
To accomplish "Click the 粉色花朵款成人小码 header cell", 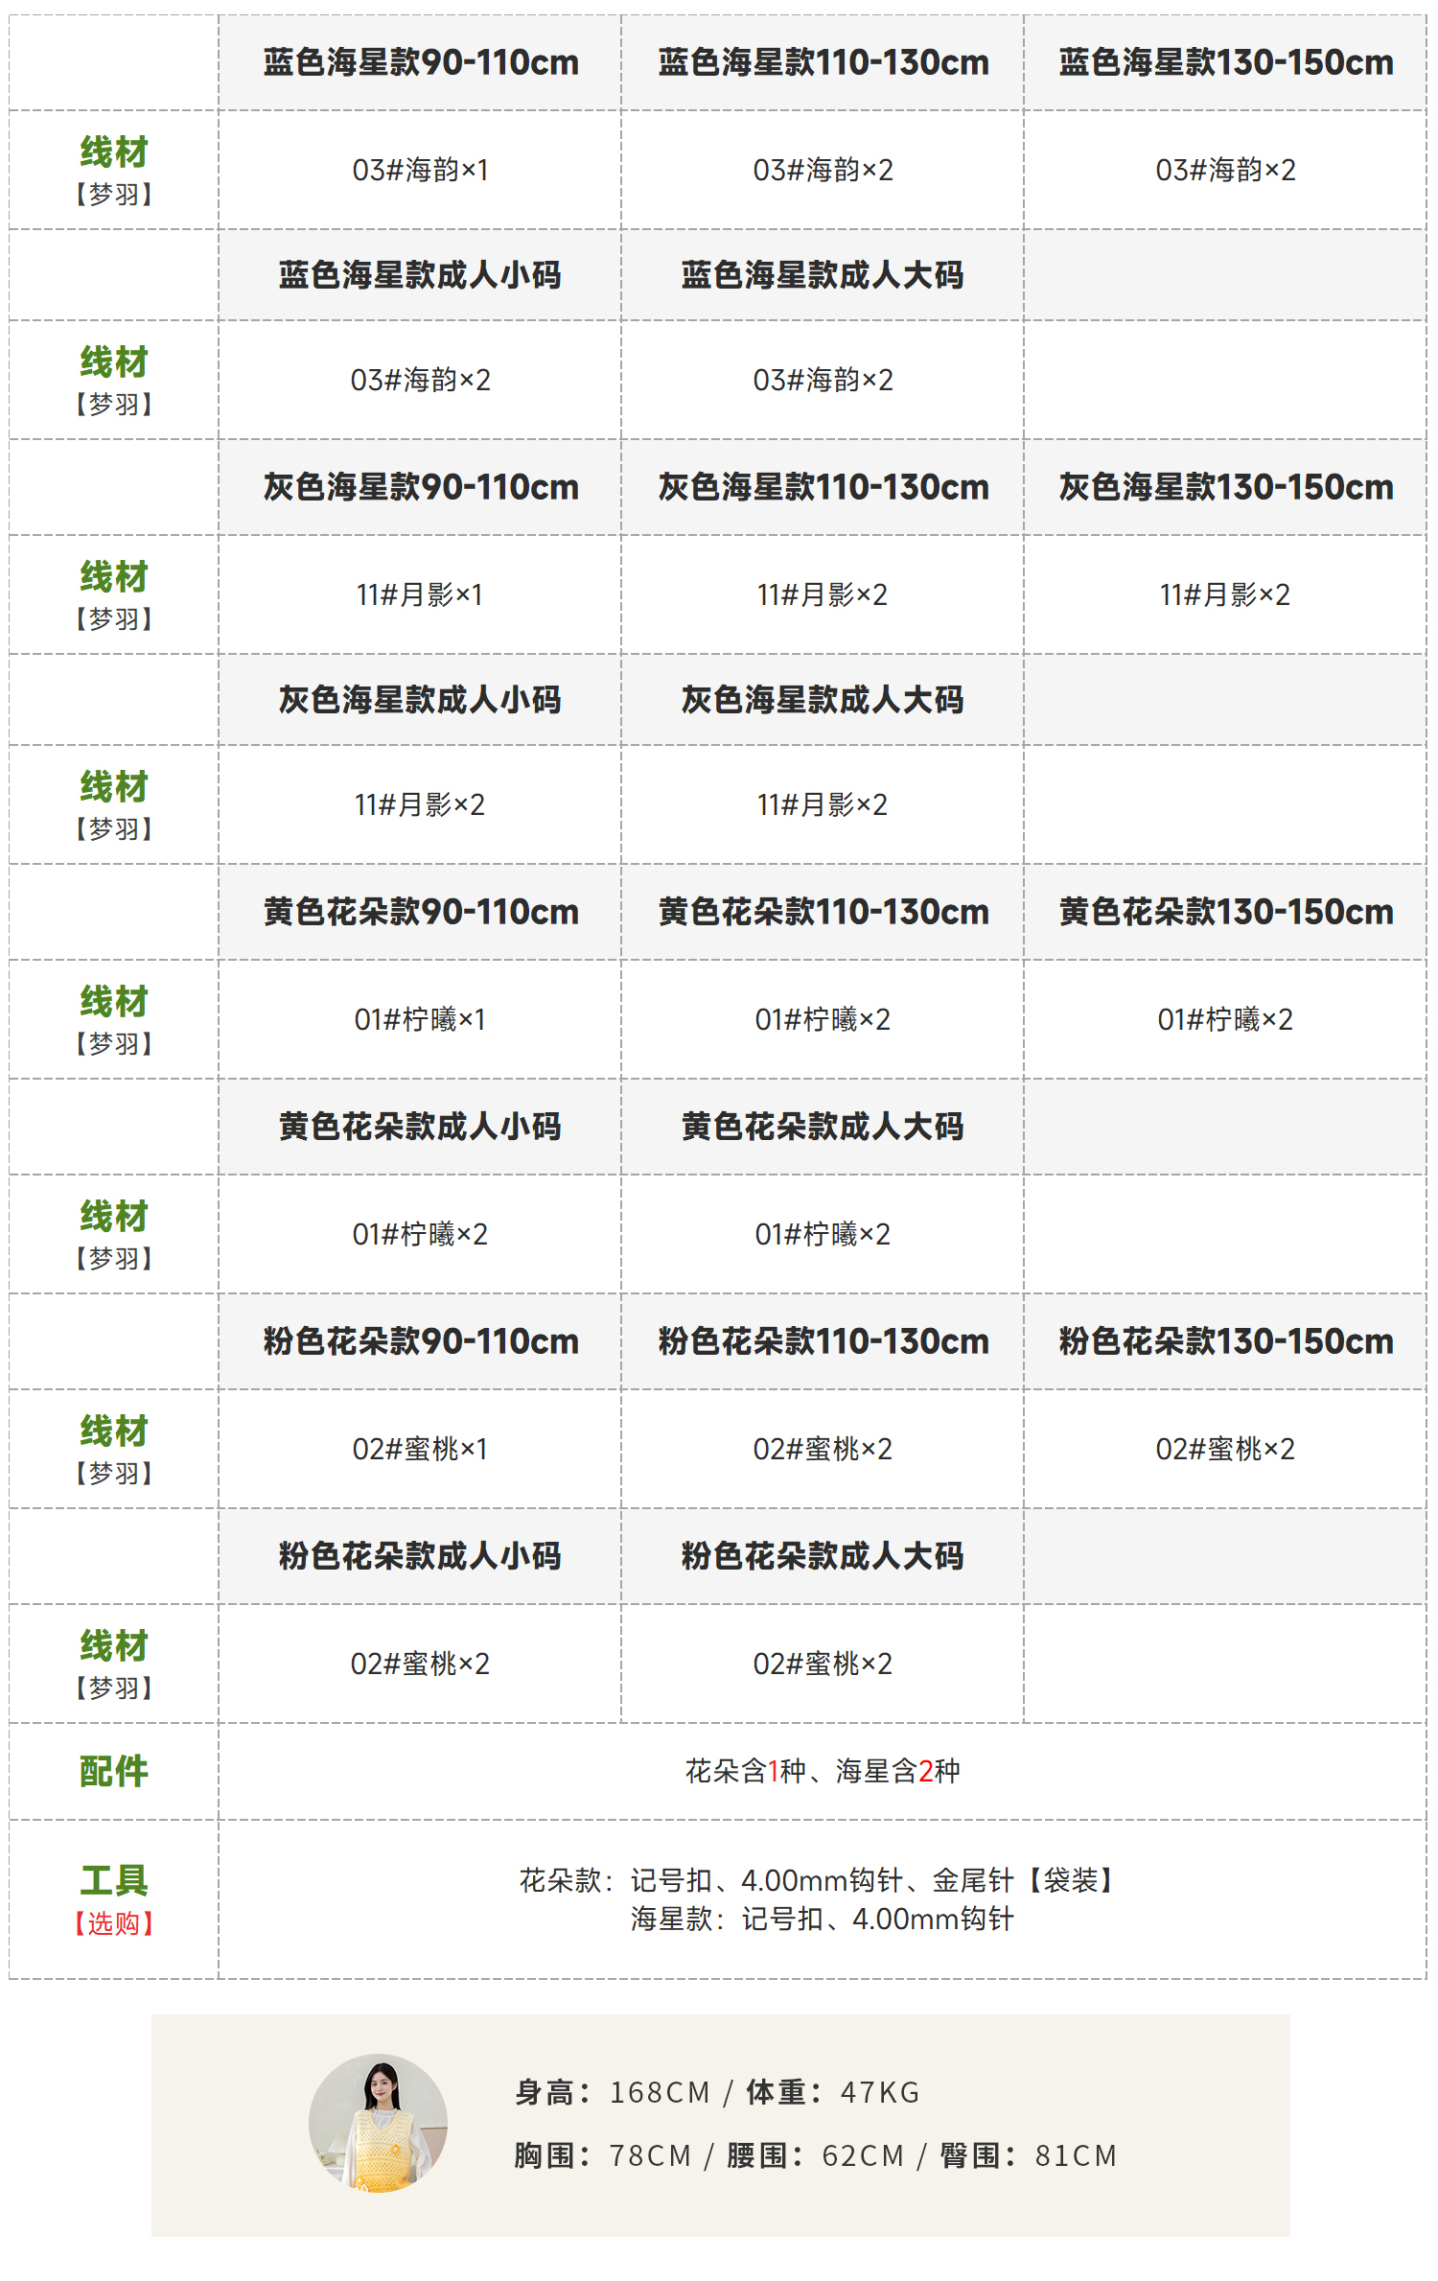I will point(420,1556).
